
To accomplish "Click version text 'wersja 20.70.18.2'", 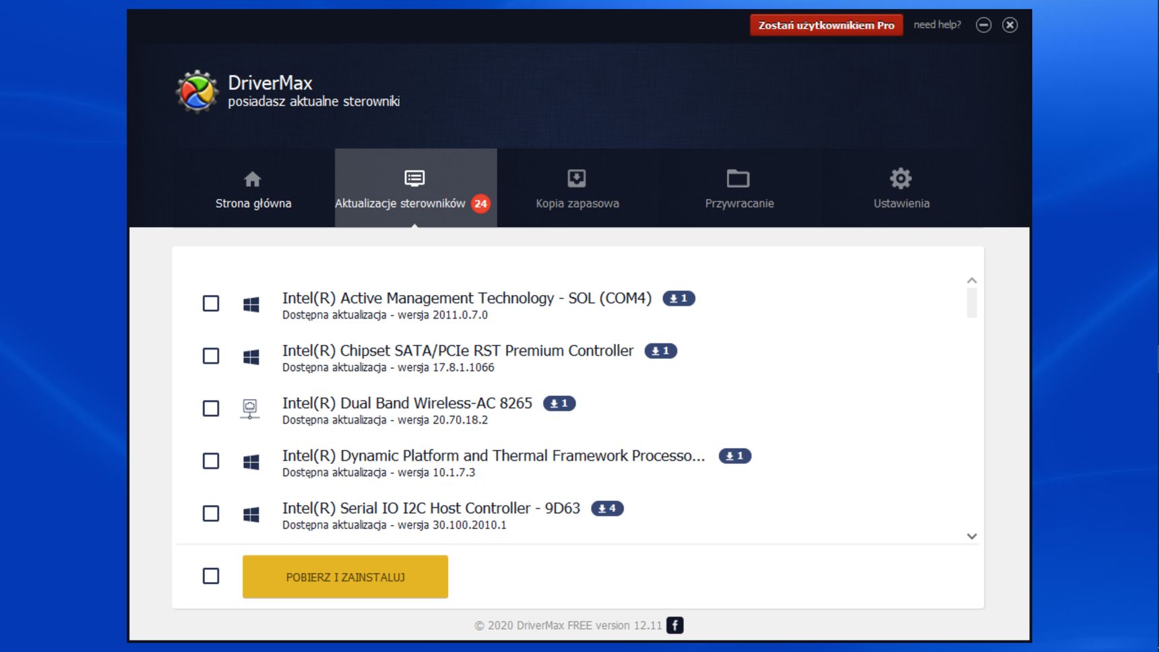I will click(x=443, y=420).
